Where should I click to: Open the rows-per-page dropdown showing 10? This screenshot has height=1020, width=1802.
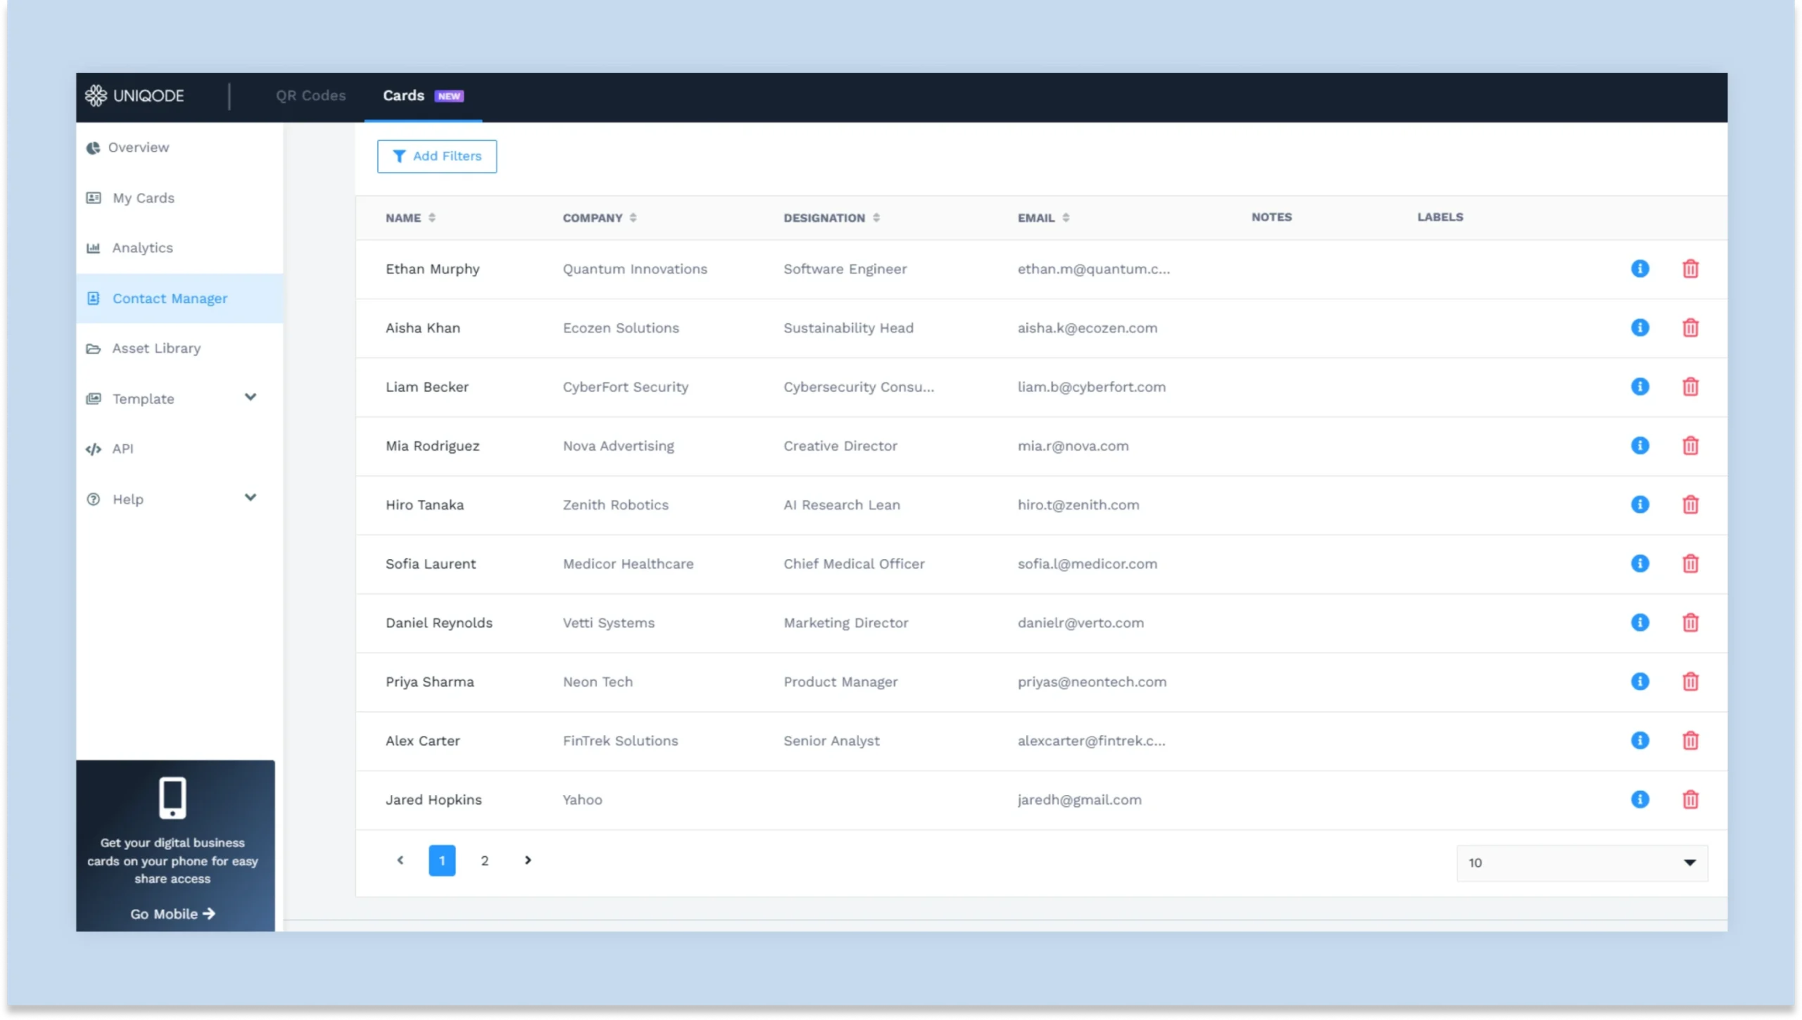click(1581, 862)
